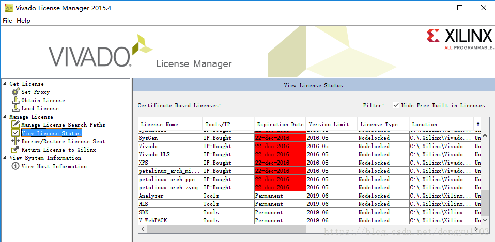Click V_WebPACK's 2019.06 version limit cell
Screen dimensions: 495x242
click(x=332, y=220)
